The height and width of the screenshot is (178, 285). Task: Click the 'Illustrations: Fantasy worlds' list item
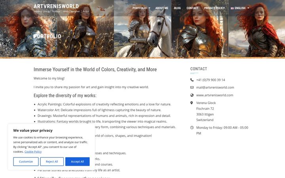(102, 121)
